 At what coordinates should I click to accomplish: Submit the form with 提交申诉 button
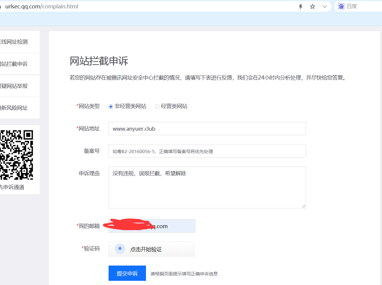pos(127,273)
